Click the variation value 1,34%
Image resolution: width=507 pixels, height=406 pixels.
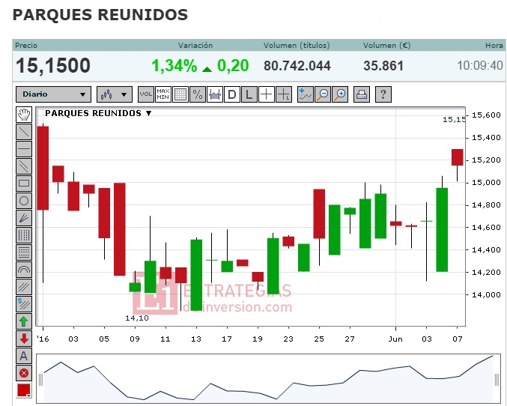(x=174, y=66)
